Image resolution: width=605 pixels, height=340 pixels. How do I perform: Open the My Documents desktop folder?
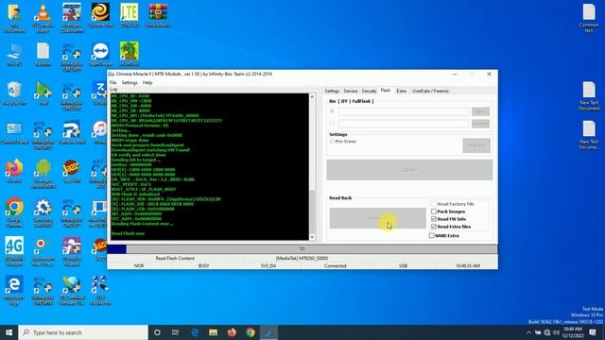tap(14, 17)
